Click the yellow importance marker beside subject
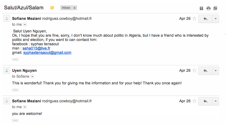This screenshot has width=226, height=124. pyautogui.click(x=52, y=8)
